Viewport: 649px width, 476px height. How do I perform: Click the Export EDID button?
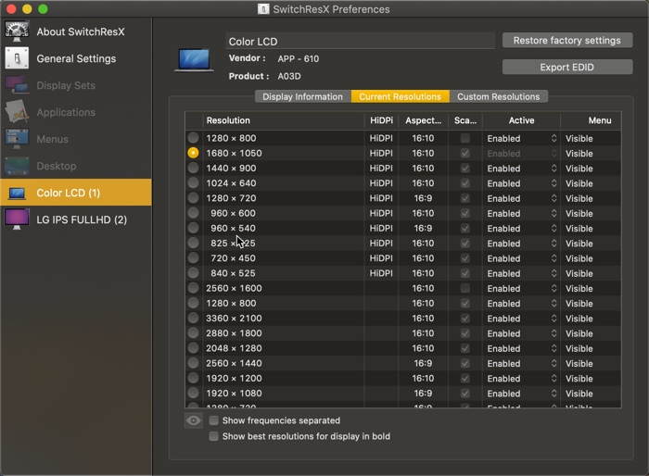567,67
